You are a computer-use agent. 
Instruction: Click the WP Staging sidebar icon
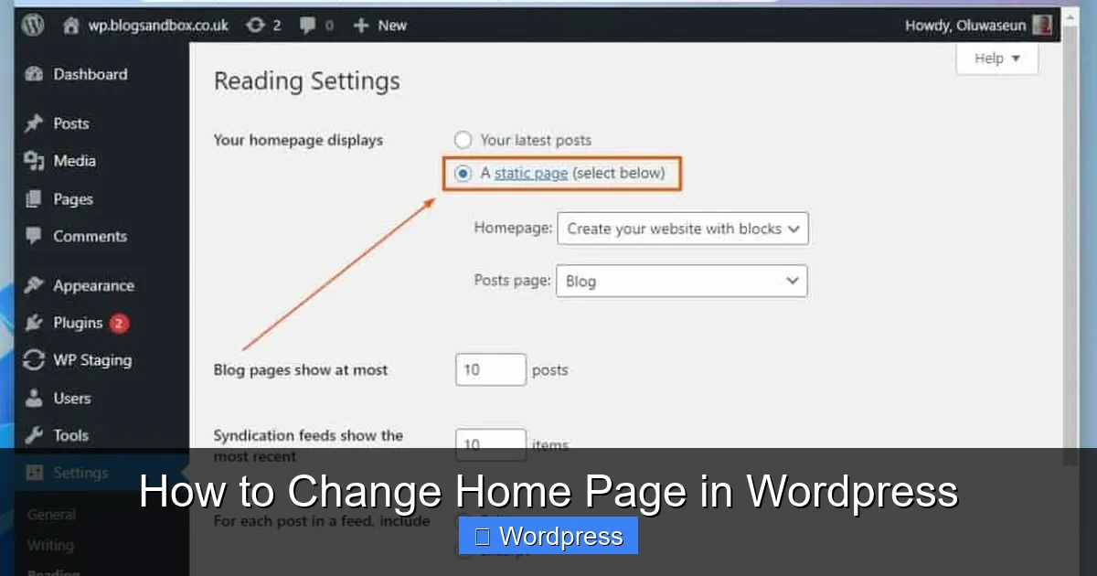point(32,360)
